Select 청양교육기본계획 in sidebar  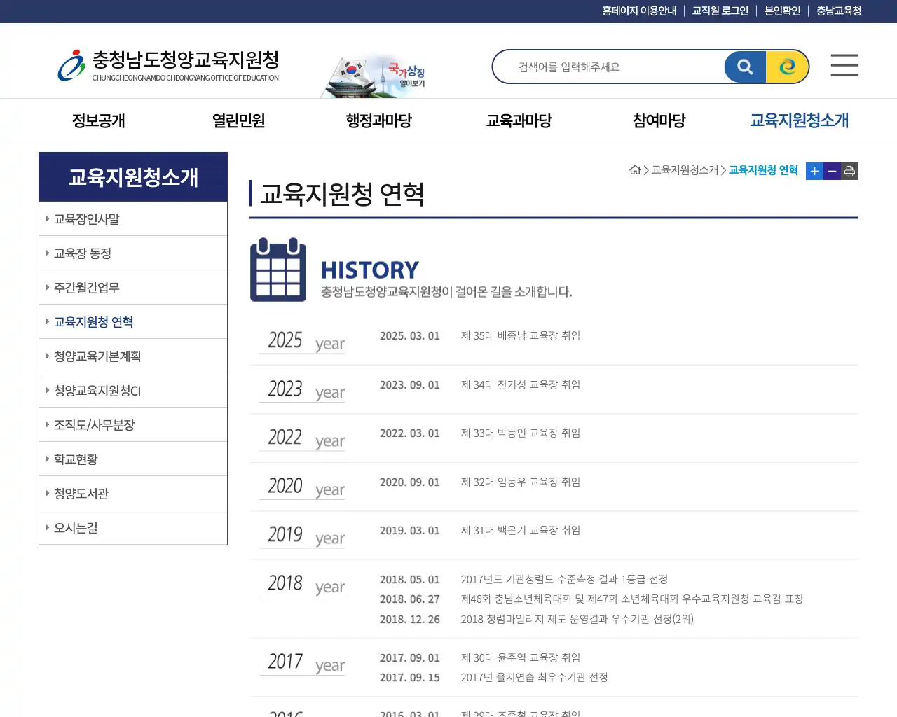coord(133,356)
